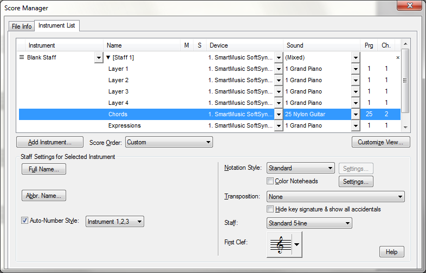Open the Score Order dropdown
Viewport: 426px width, 273px height.
[x=169, y=142]
